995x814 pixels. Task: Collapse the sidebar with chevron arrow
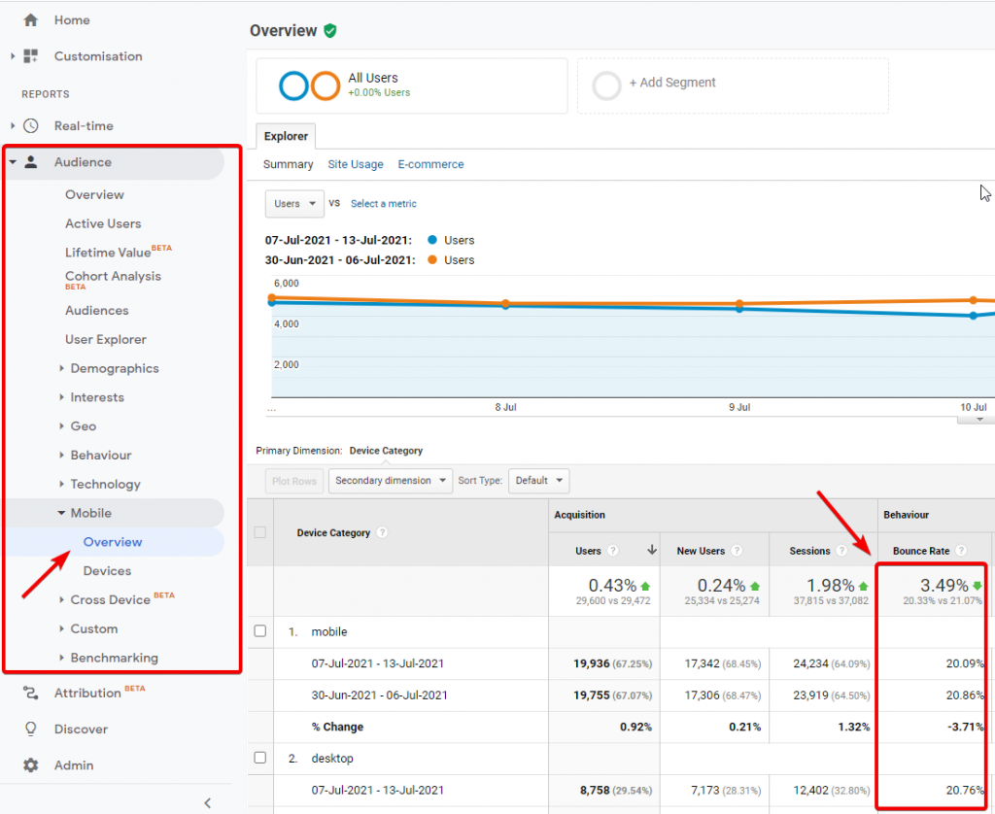tap(207, 802)
